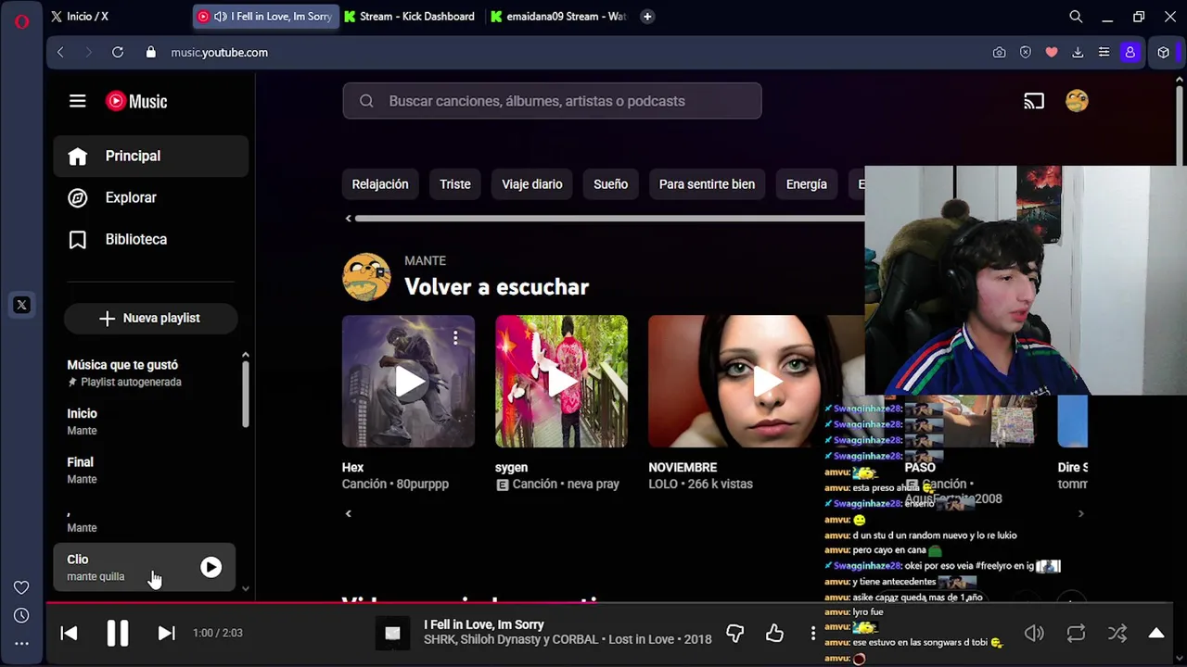
Task: Click the YouTube Music logo
Action: 136,102
